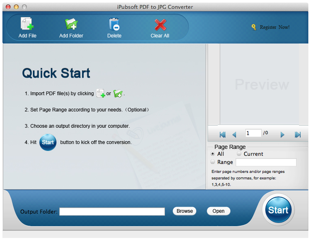Open the Register Now! link
312x240 pixels.
click(x=275, y=27)
